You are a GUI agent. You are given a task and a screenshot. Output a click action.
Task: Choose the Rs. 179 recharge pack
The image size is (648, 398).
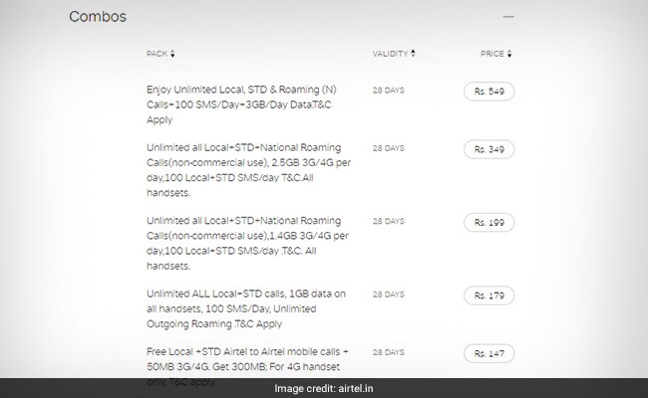coord(488,296)
